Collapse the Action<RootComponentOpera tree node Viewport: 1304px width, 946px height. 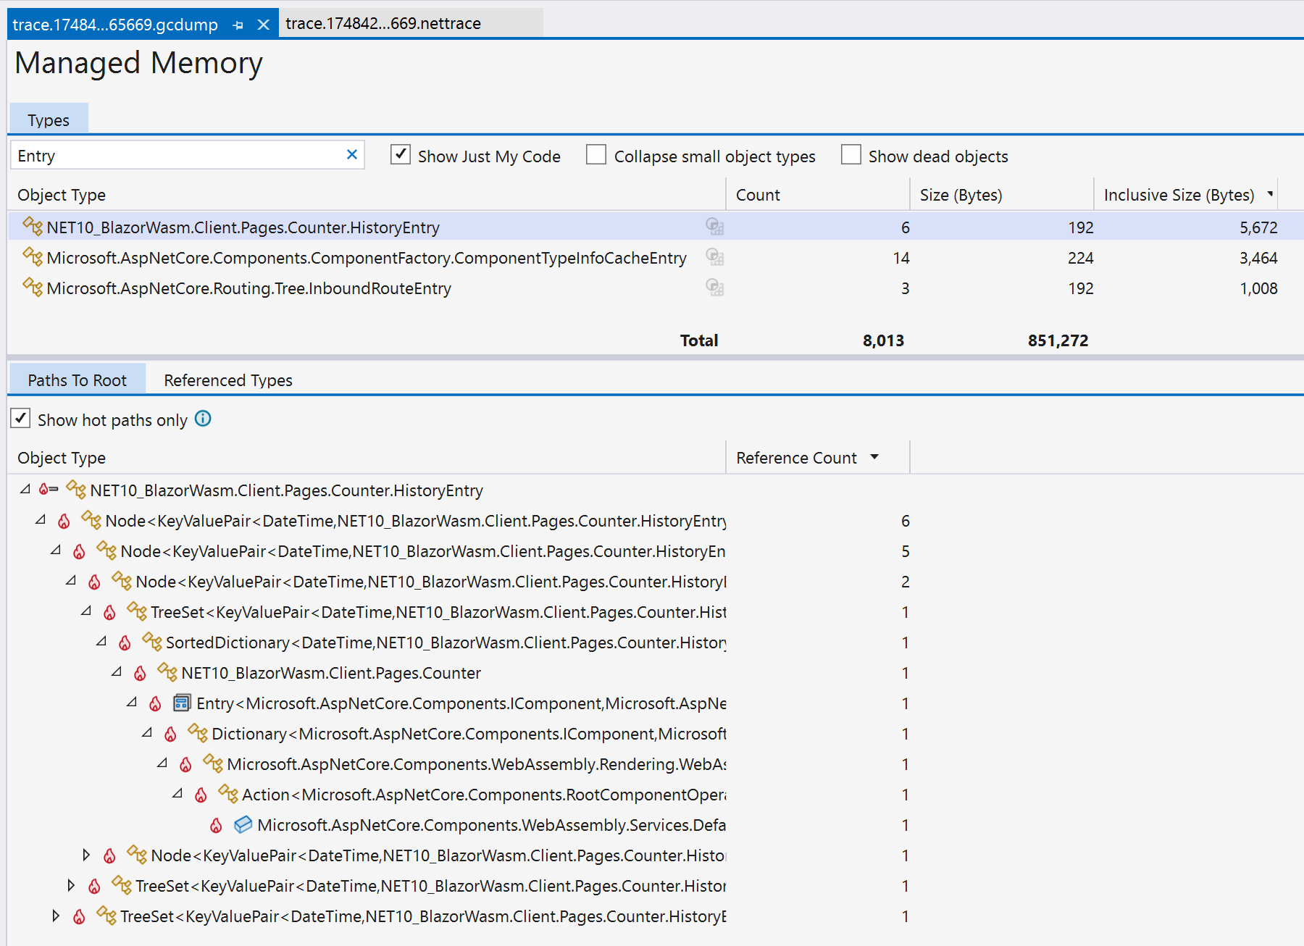(177, 793)
